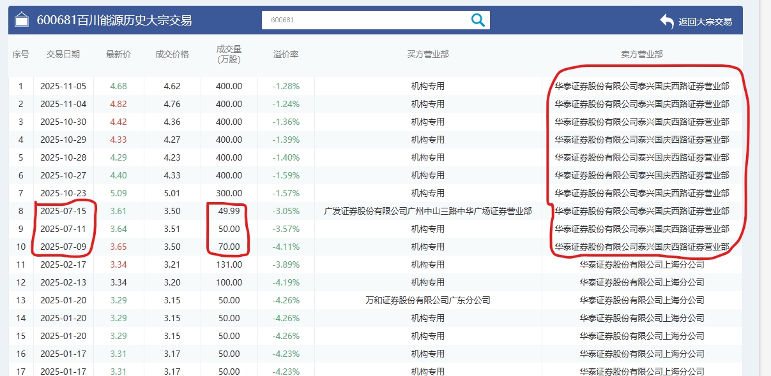This screenshot has height=376, width=771.
Task: Click the latest price 4.82
Action: coord(118,104)
